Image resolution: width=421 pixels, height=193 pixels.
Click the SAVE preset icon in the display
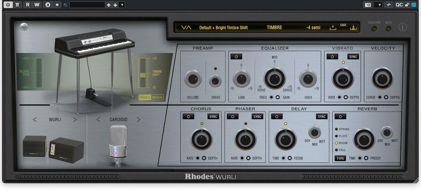pos(353,28)
